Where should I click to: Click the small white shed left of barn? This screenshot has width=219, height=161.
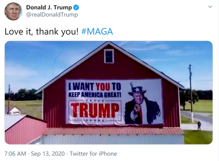tap(13, 110)
